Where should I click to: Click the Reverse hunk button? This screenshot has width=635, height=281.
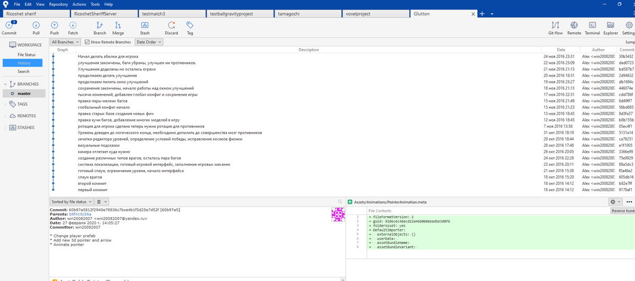pyautogui.click(x=622, y=211)
